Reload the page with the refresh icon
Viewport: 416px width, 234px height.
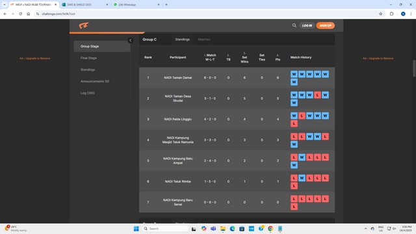20,14
